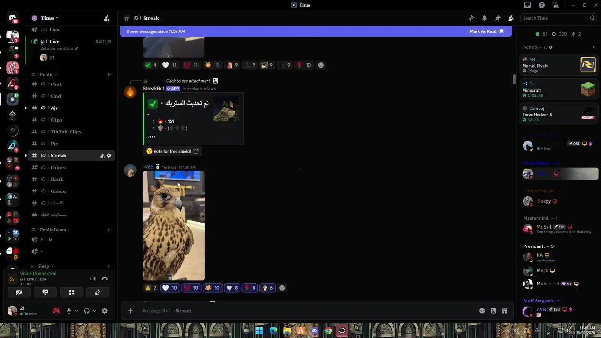Select the Pic channel

70,144
